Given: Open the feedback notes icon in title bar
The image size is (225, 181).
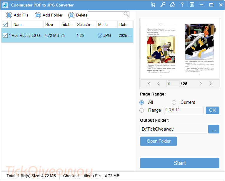Looking at the screenshot, I should point(192,5).
